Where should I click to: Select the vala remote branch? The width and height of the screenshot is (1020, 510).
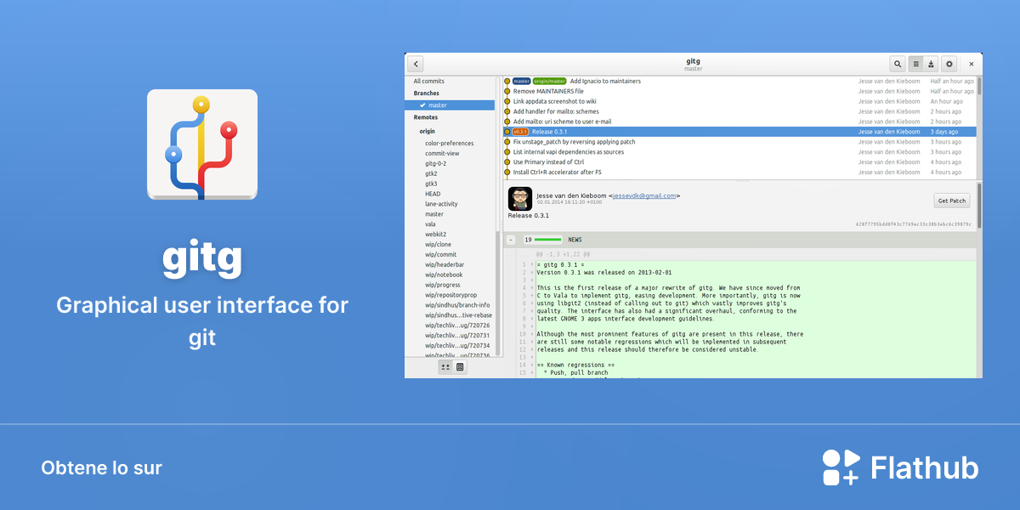(x=430, y=224)
